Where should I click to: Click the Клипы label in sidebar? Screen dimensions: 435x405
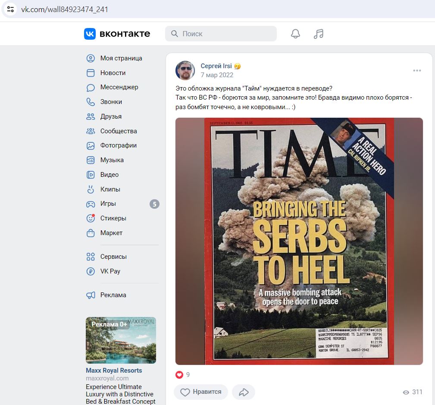point(110,189)
